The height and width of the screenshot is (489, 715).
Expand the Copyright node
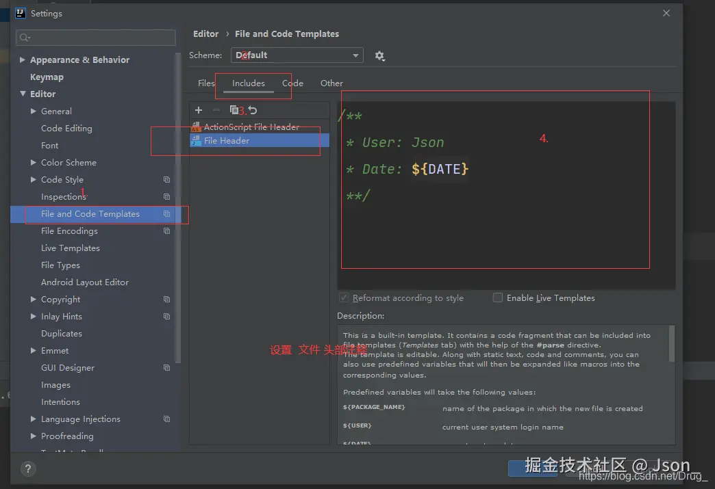pos(34,299)
